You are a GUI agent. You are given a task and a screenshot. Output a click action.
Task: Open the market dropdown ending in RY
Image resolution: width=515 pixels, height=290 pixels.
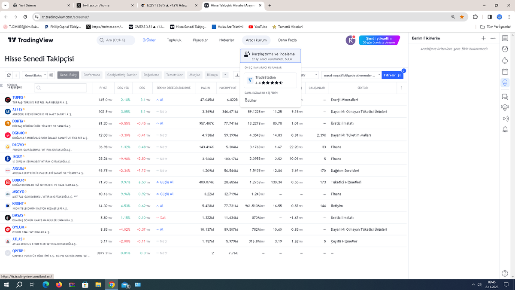[x=310, y=75]
